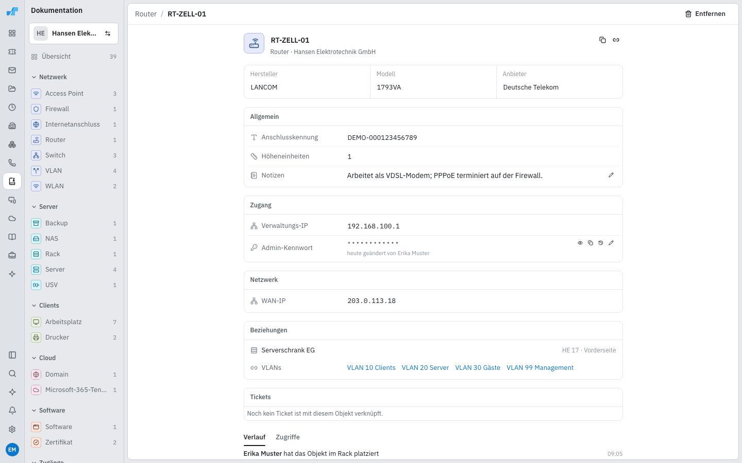Click the cloud icon in the left rail
The height and width of the screenshot is (463, 742).
(x=12, y=219)
